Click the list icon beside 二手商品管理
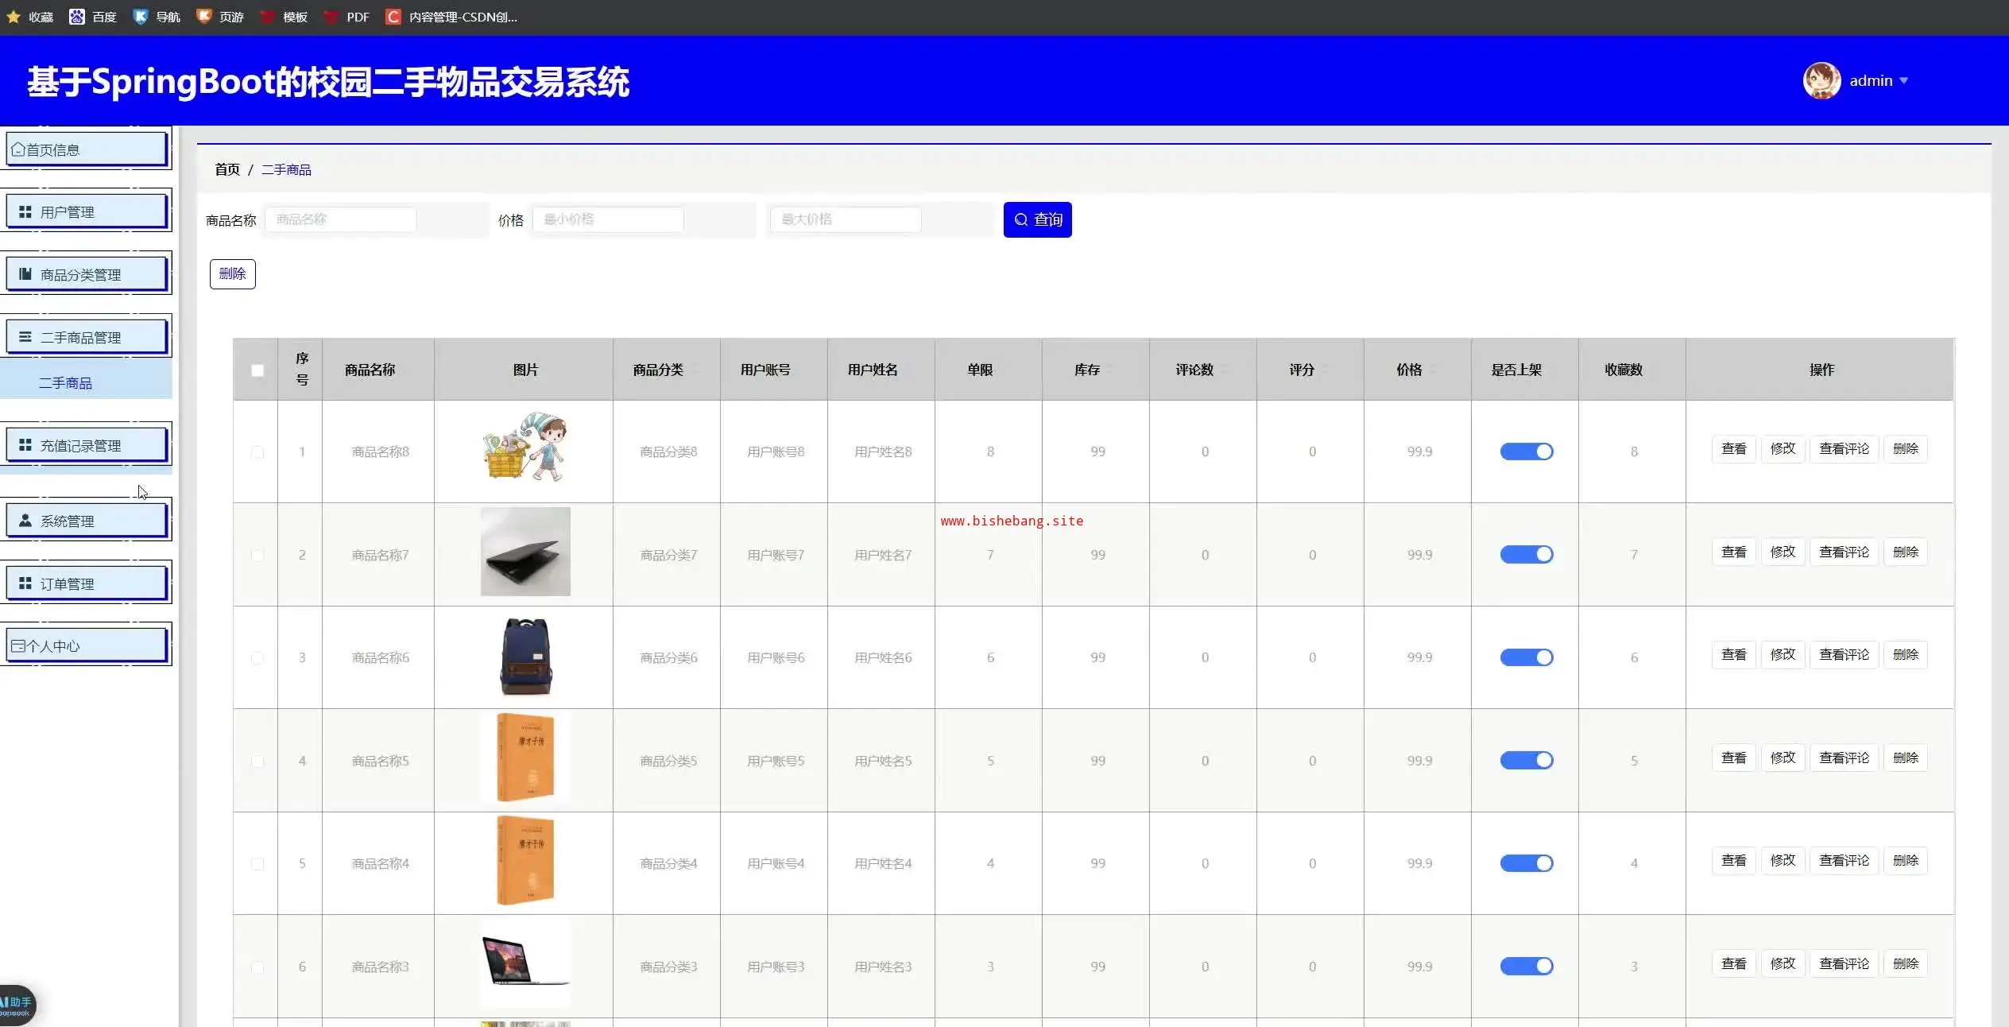The image size is (2009, 1027). [25, 337]
